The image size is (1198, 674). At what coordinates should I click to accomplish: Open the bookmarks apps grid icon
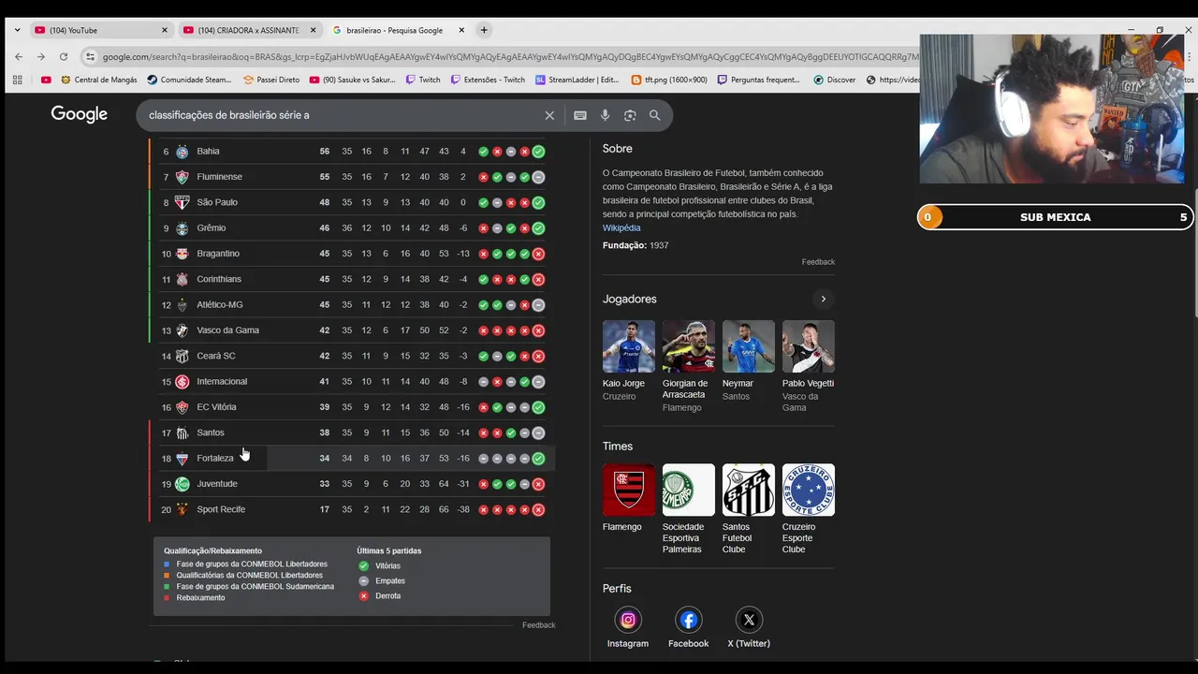(x=17, y=80)
